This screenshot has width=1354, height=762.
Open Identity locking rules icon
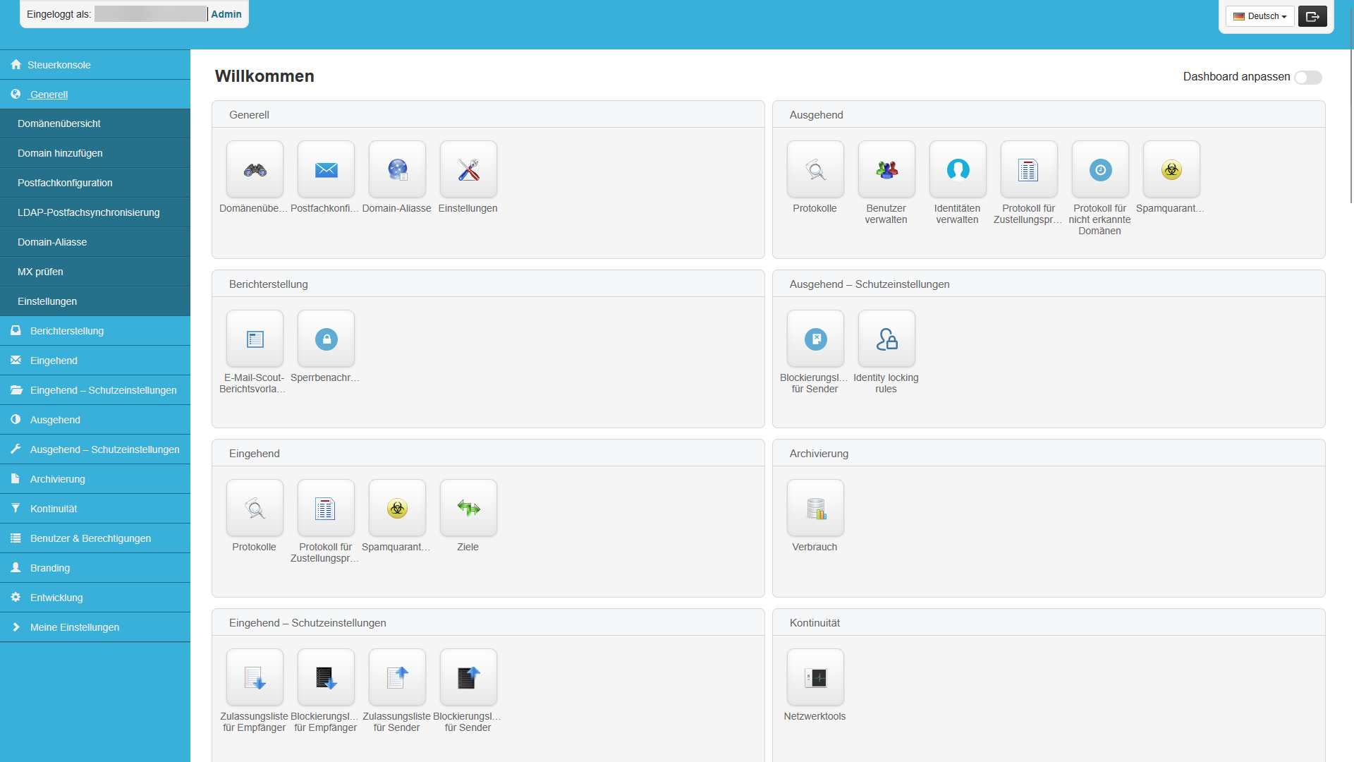pyautogui.click(x=886, y=339)
